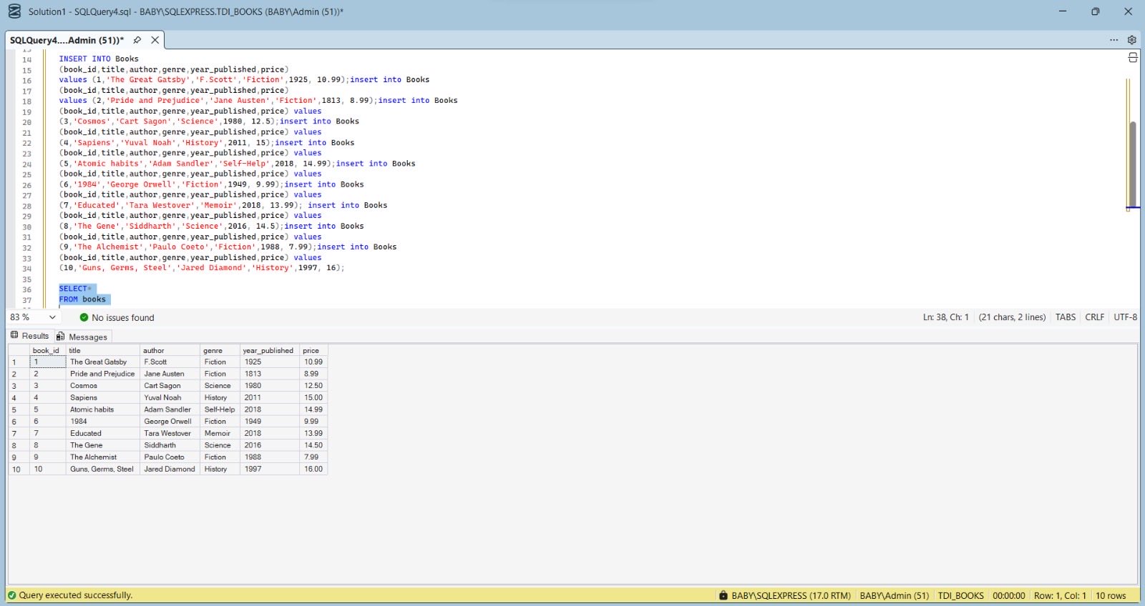Pin the SQLQuery4 document tab
Viewport: 1145px width, 606px height.
point(137,40)
